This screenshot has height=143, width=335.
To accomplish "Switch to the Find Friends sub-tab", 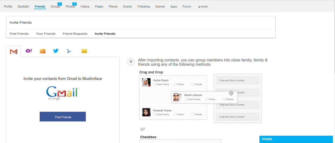I will pyautogui.click(x=19, y=34).
